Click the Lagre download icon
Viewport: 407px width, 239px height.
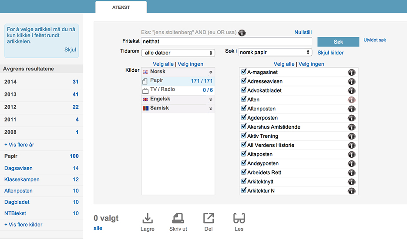(x=148, y=218)
